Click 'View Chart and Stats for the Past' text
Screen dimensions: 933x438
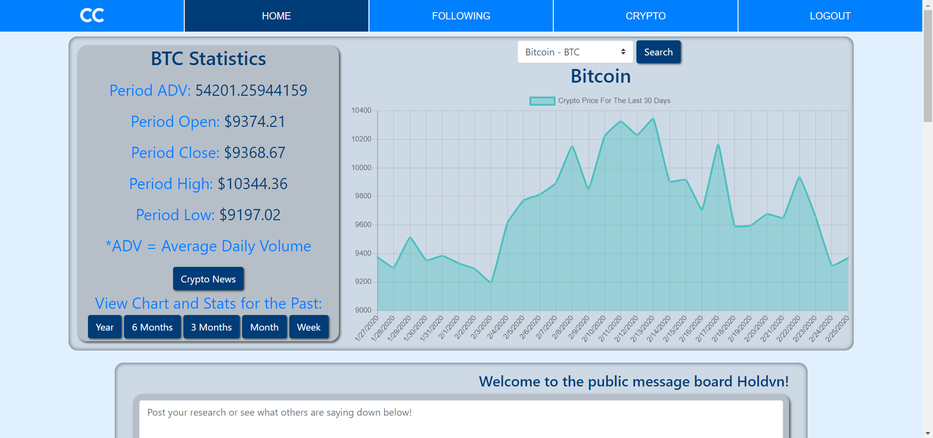pyautogui.click(x=208, y=303)
